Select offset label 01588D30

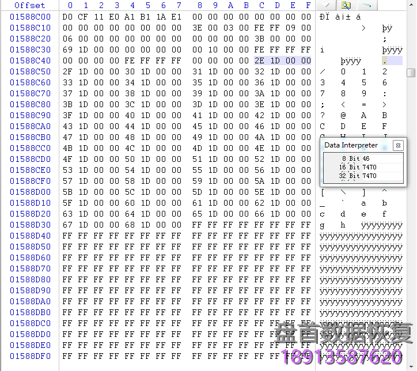pyautogui.click(x=30, y=225)
